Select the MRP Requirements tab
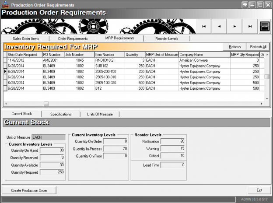This screenshot has width=273, height=203. click(120, 38)
